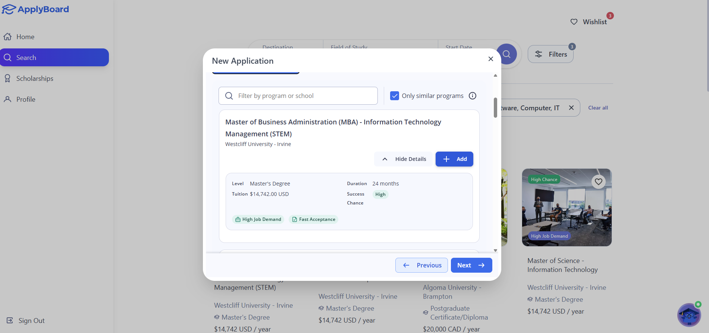Click the ApplyBoard logo
This screenshot has width=709, height=333.
tap(35, 9)
